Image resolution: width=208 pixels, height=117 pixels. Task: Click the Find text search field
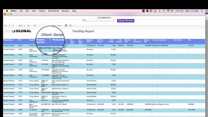[46, 26]
